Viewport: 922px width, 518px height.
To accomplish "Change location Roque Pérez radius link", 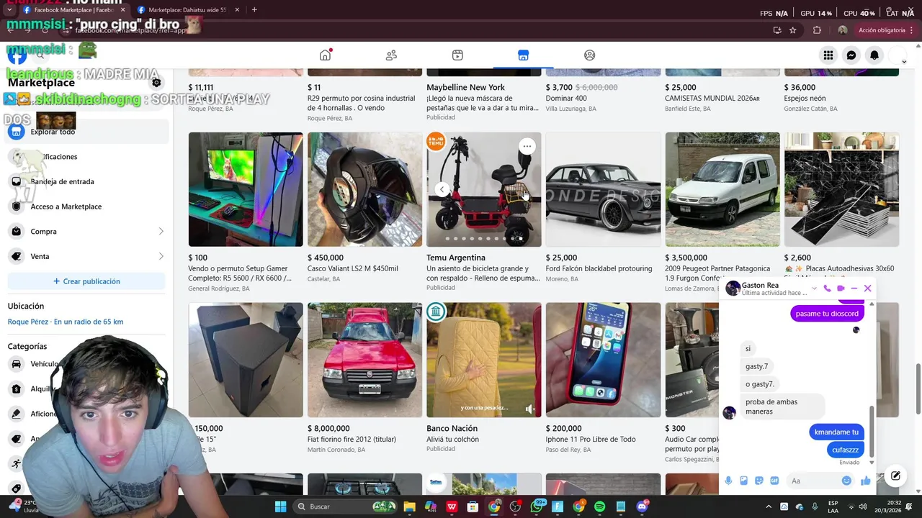I will click(66, 322).
